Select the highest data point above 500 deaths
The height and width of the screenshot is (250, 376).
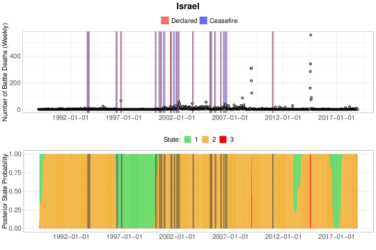tap(311, 35)
